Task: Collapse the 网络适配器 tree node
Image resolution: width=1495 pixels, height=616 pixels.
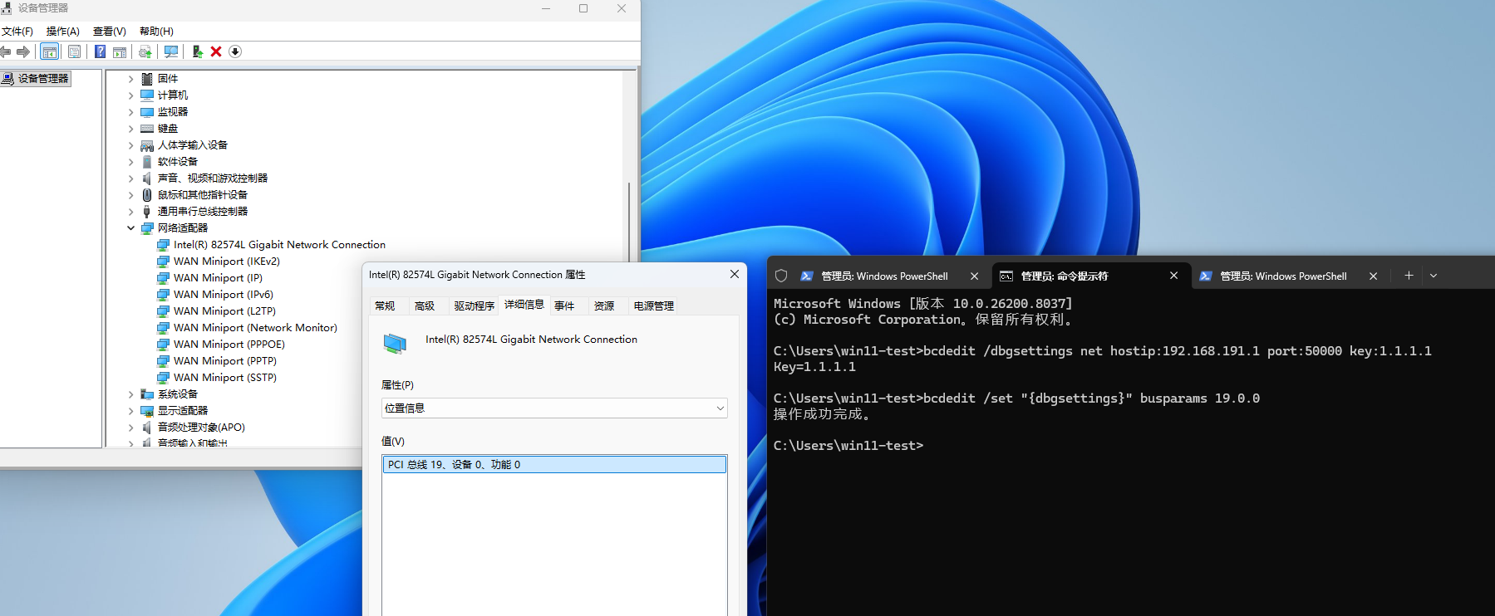Action: (x=130, y=228)
